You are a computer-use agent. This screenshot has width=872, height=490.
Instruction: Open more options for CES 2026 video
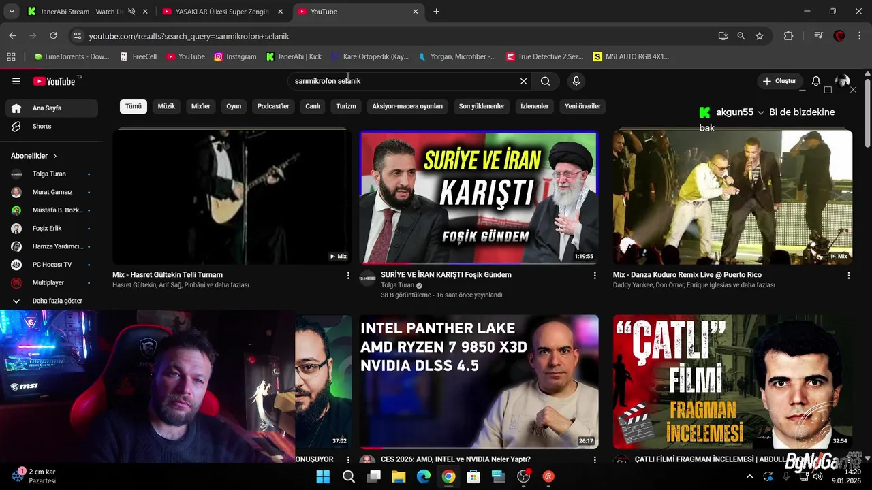(595, 460)
